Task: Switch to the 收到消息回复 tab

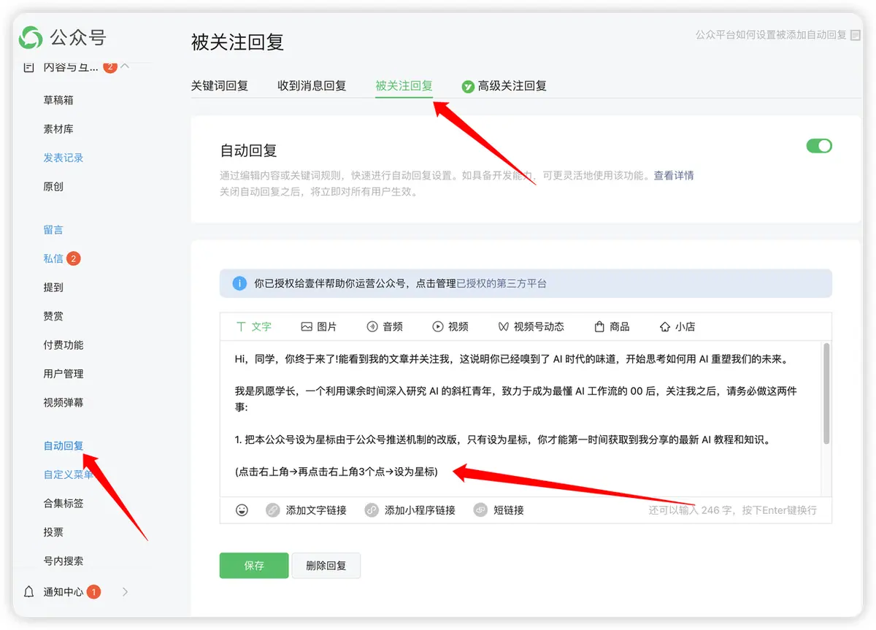Action: [x=312, y=85]
